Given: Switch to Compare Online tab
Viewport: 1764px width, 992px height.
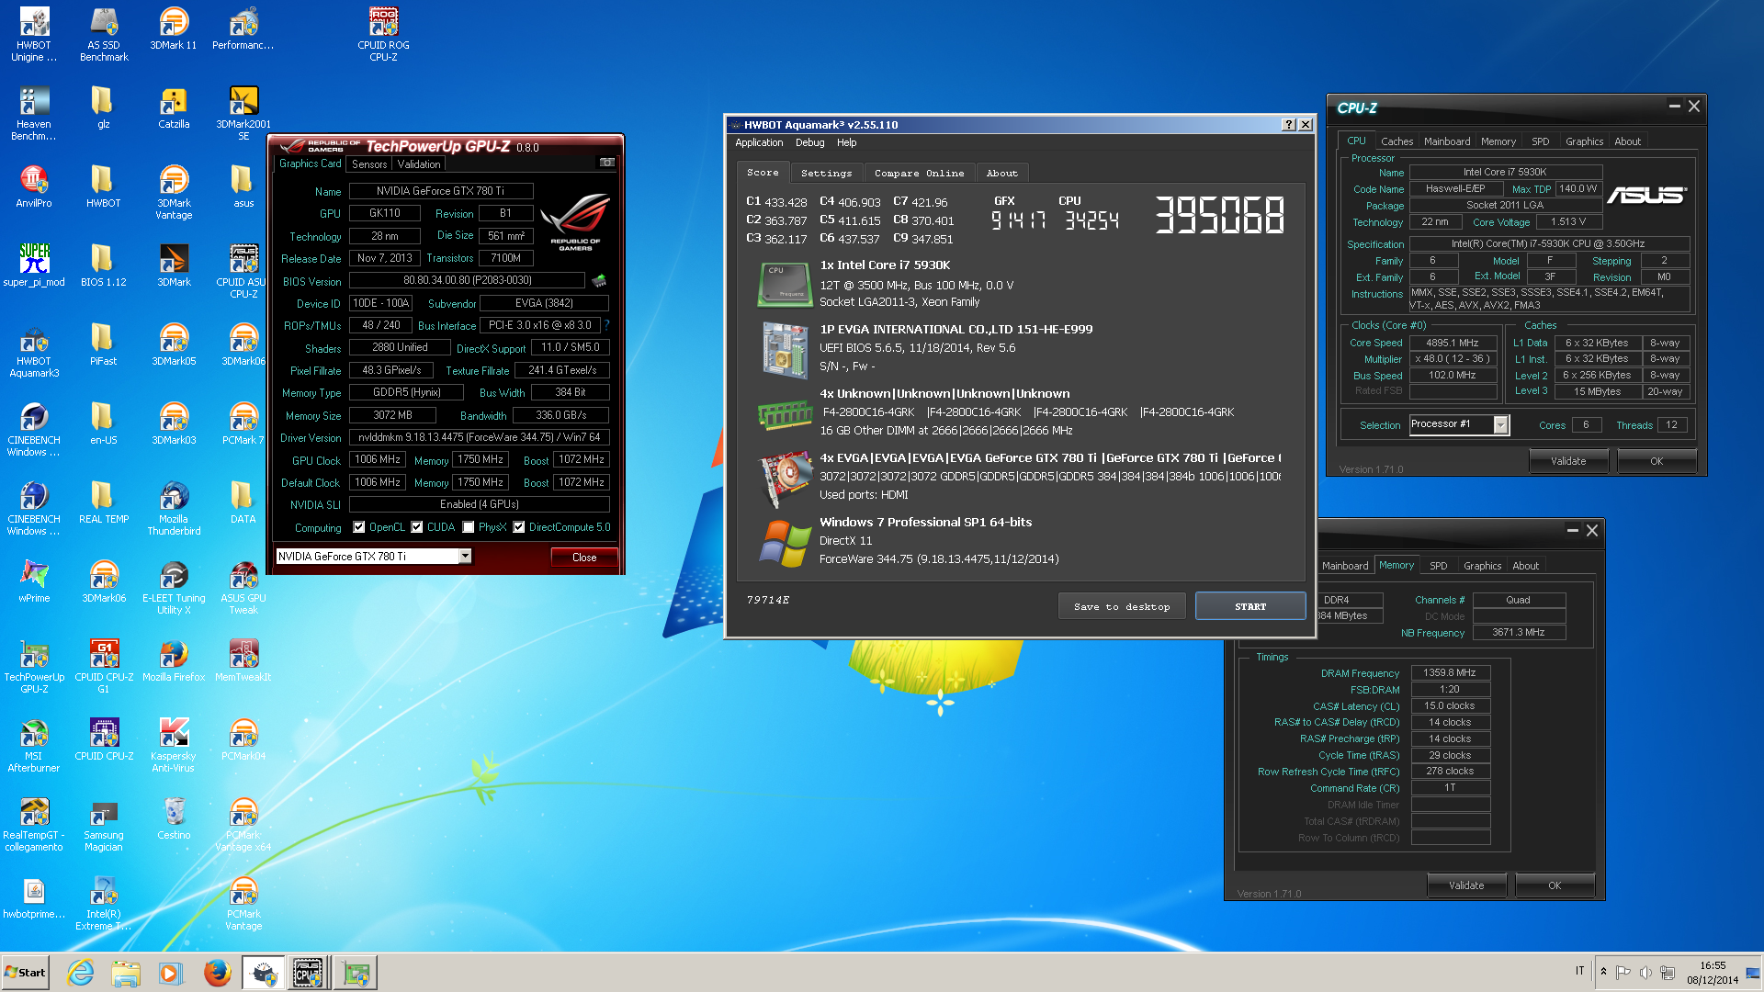Looking at the screenshot, I should (x=919, y=173).
